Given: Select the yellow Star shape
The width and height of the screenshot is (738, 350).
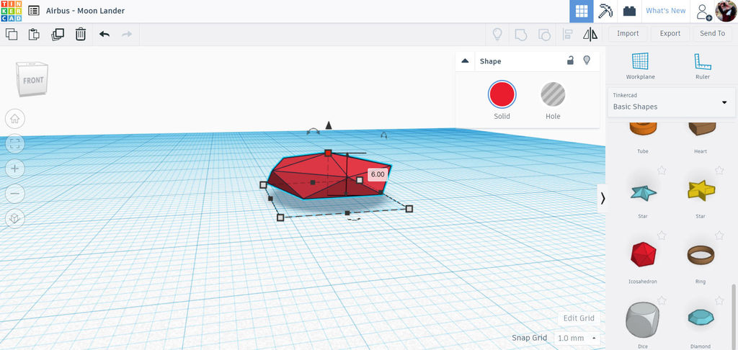Looking at the screenshot, I should (x=701, y=191).
